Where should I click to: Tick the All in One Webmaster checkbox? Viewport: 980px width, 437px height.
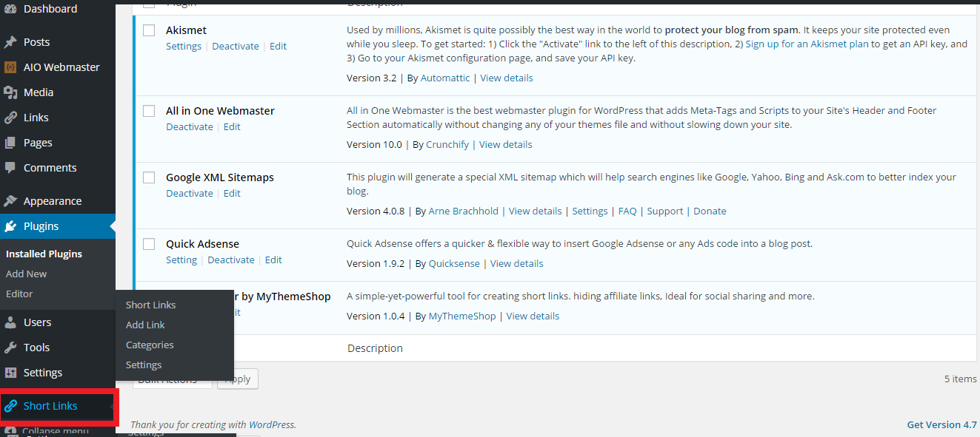tap(149, 111)
